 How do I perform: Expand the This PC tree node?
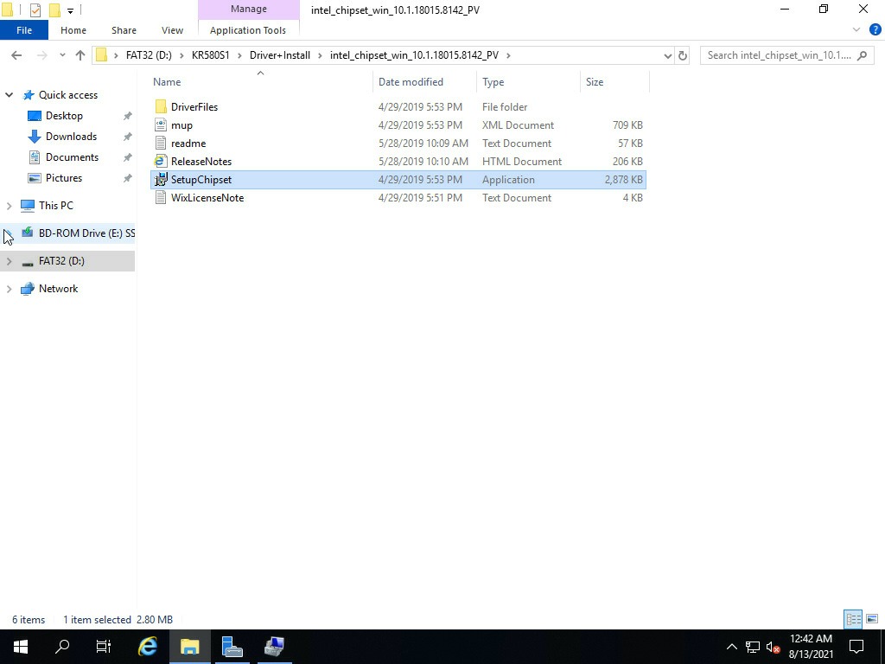click(x=9, y=206)
